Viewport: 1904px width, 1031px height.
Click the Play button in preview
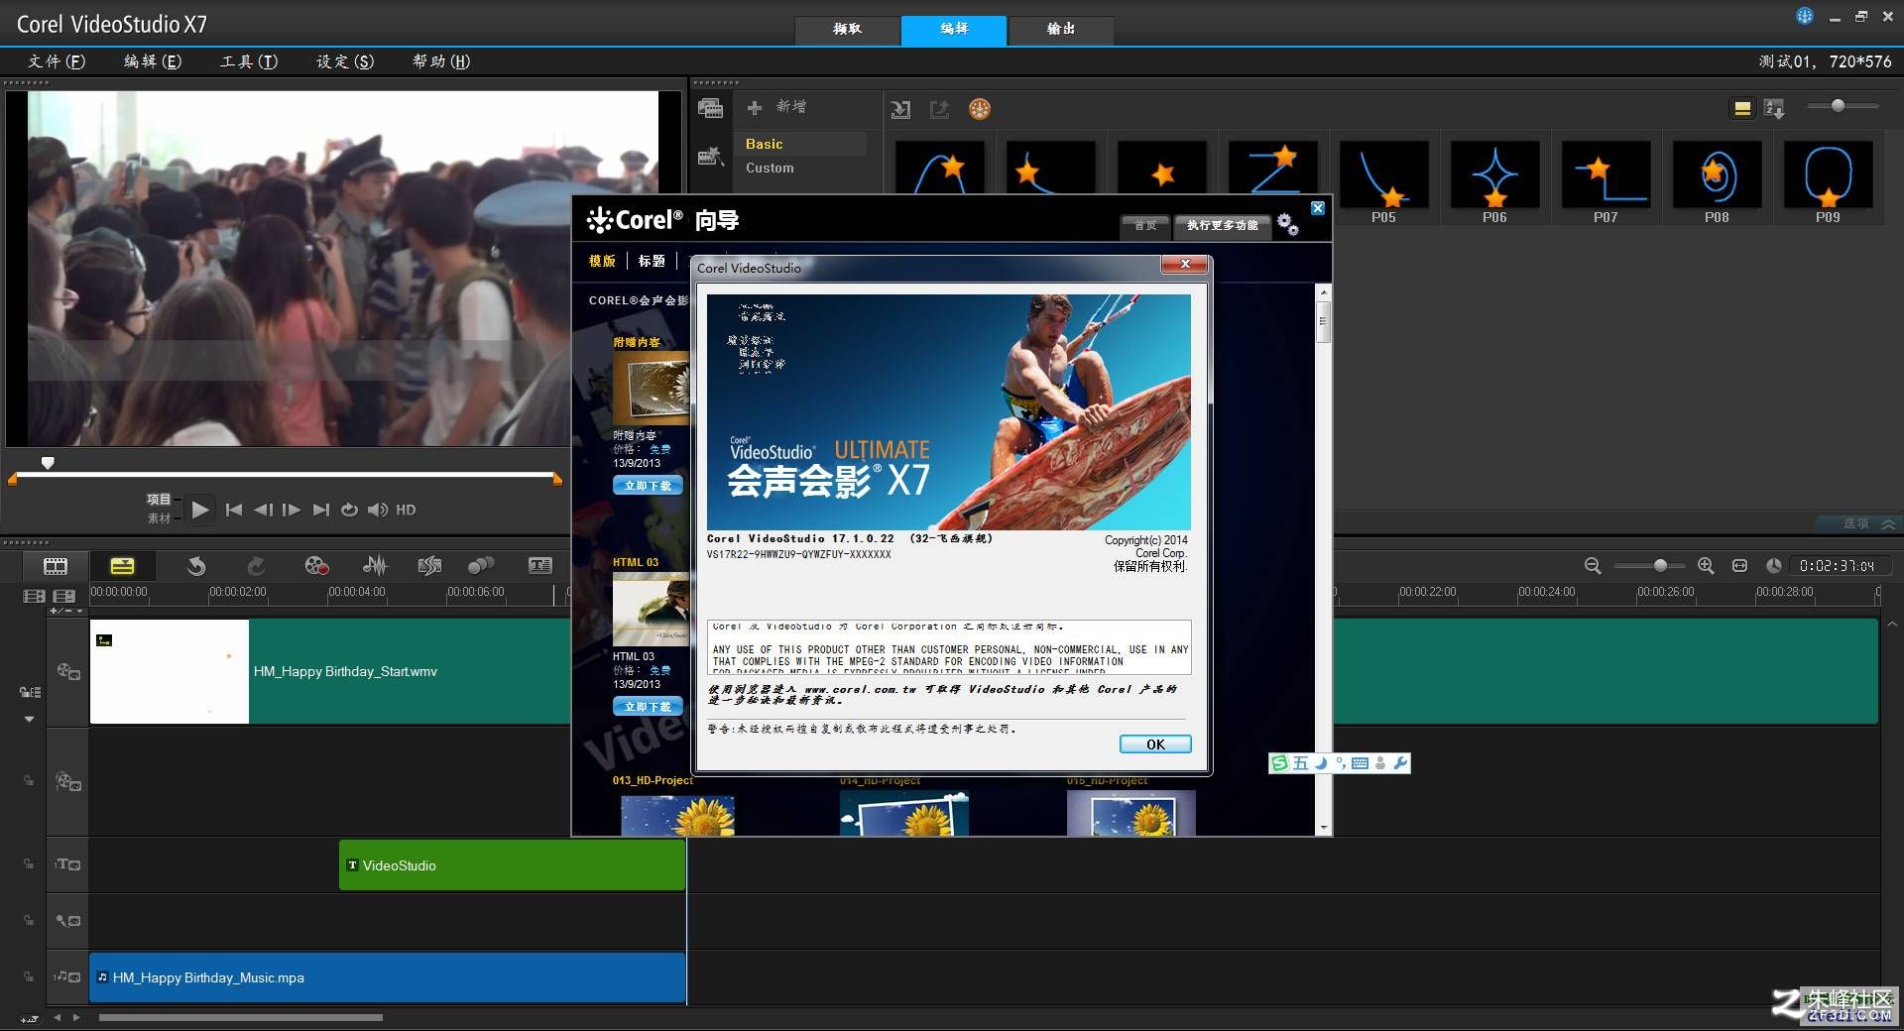tap(200, 510)
